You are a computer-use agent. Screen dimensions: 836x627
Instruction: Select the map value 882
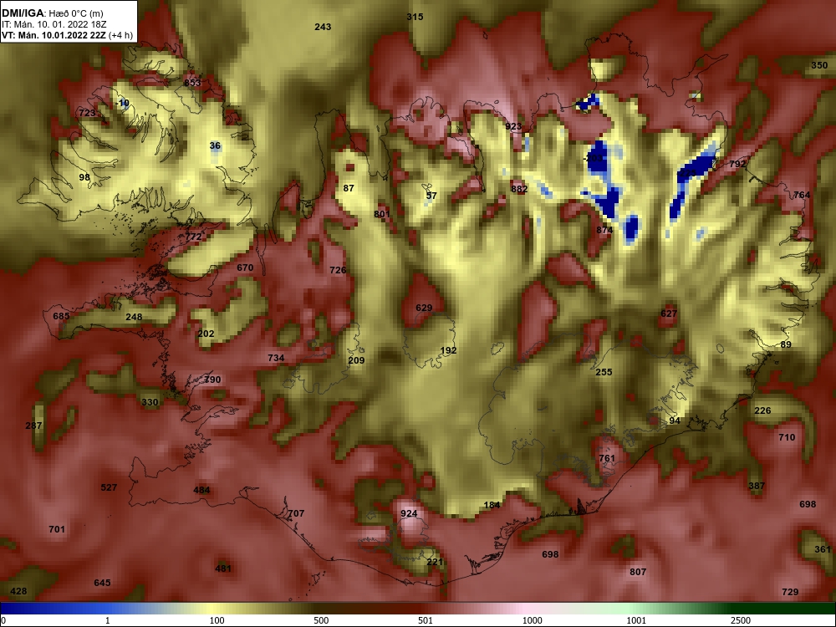pos(519,189)
